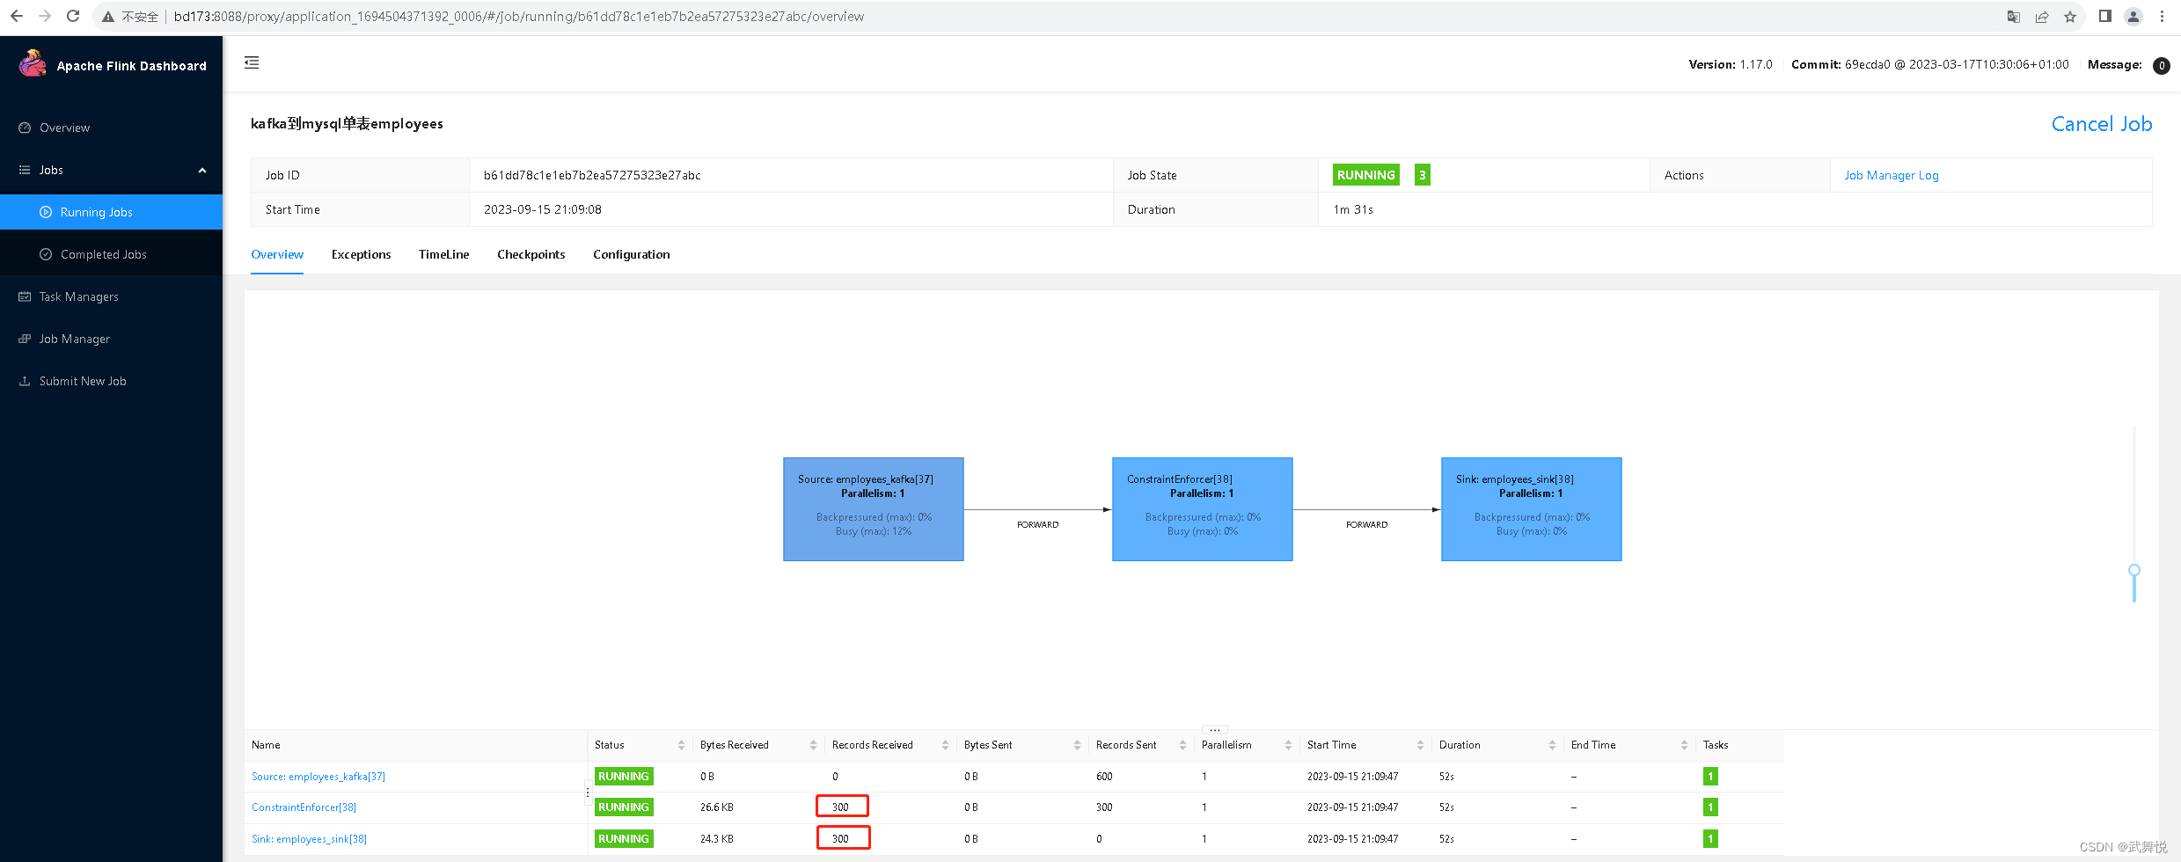The width and height of the screenshot is (2181, 862).
Task: Click the Submit New Job upload icon
Action: coord(25,381)
